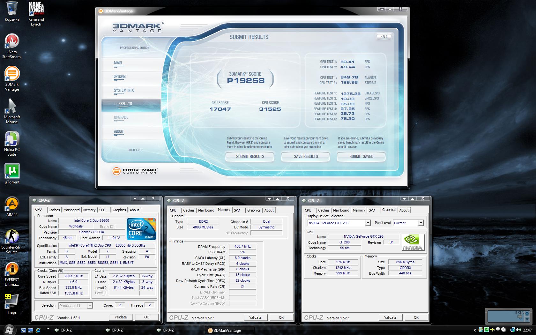Click the taskbar clock 22:47
Image resolution: width=536 pixels, height=335 pixels.
527,330
